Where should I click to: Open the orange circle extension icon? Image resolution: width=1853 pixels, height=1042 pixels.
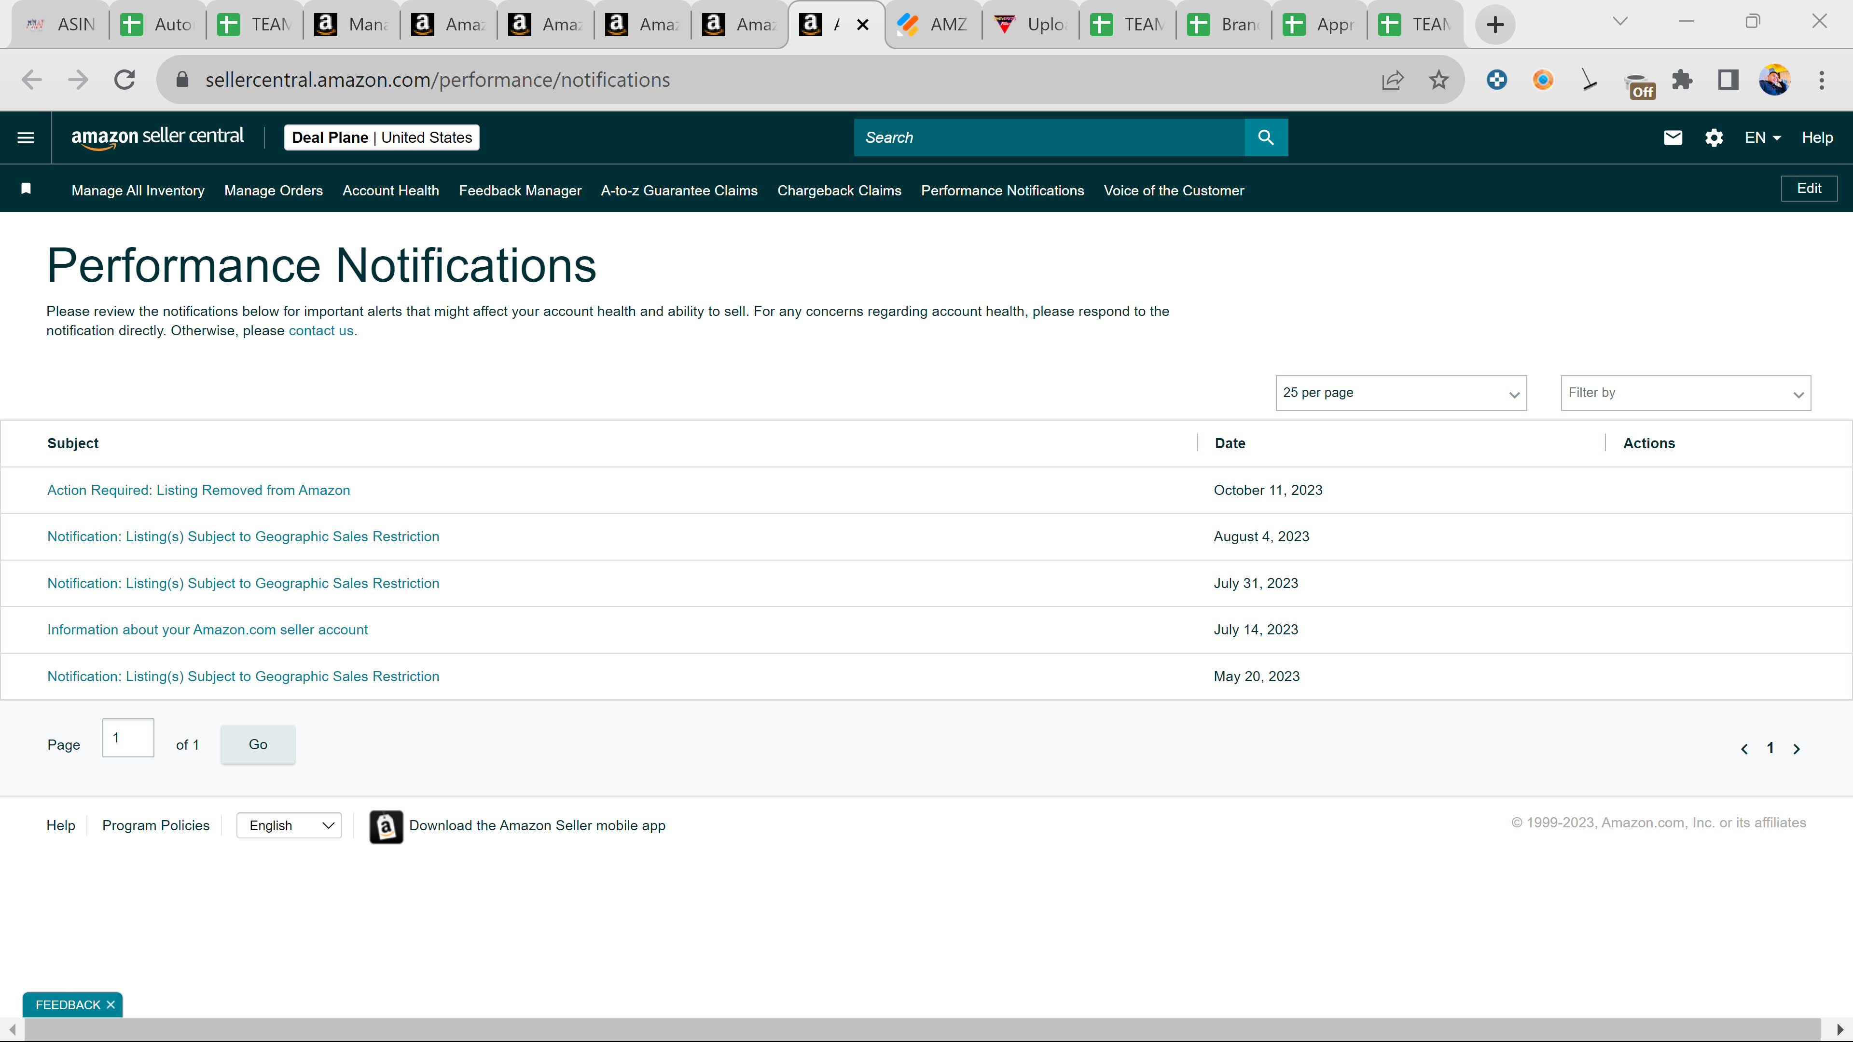pos(1543,80)
